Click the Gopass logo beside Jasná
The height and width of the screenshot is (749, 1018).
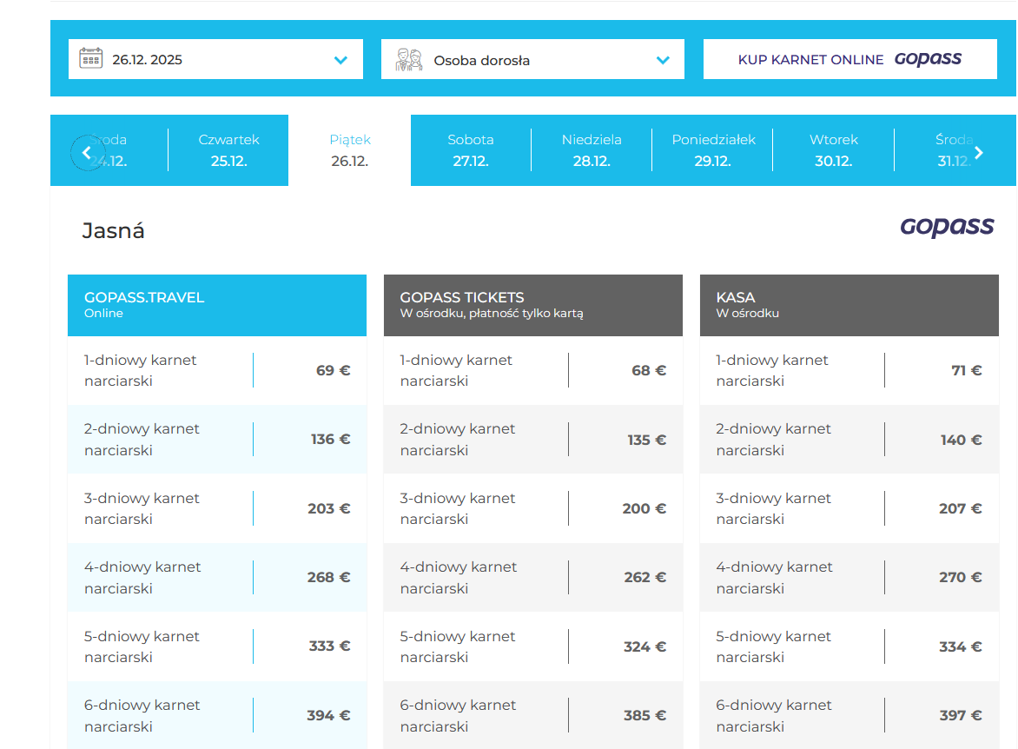[x=947, y=228]
